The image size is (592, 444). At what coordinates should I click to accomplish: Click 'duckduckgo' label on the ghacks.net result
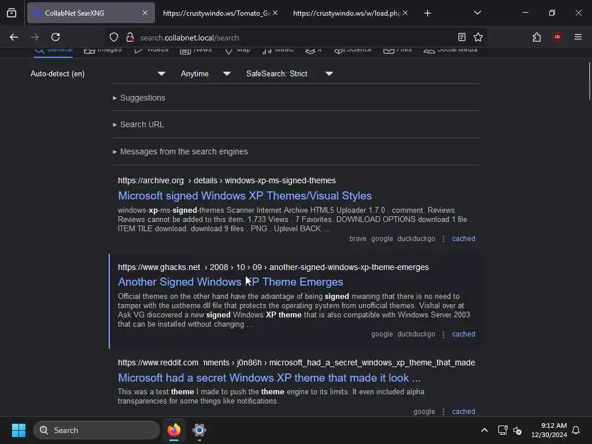click(416, 334)
